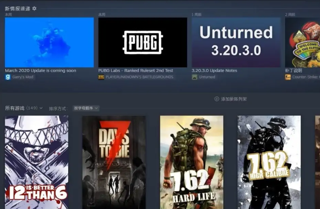Click the Unturned small game icon
Image resolution: width=320 pixels, height=209 pixels.
pos(194,77)
